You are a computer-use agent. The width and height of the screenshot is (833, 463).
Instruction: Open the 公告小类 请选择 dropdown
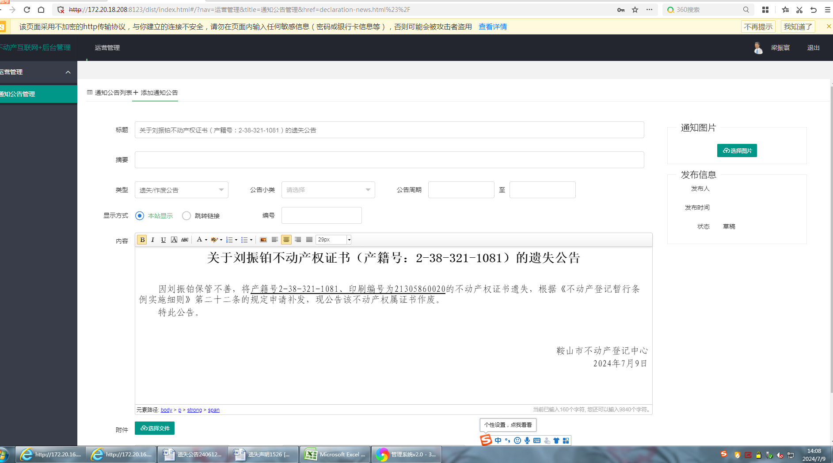pyautogui.click(x=328, y=190)
